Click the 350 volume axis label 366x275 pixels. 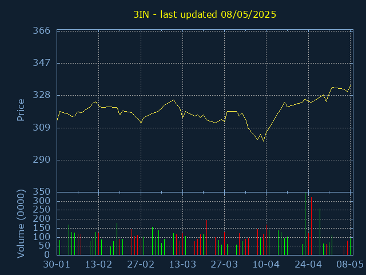pyautogui.click(x=42, y=192)
